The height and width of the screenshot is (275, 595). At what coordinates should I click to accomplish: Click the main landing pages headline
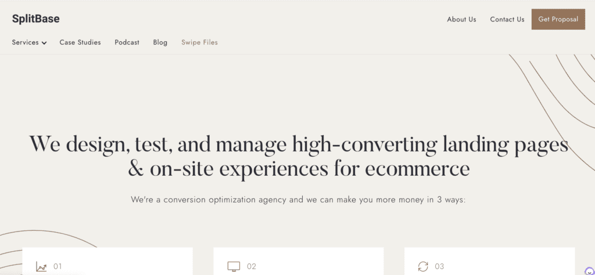pos(298,157)
